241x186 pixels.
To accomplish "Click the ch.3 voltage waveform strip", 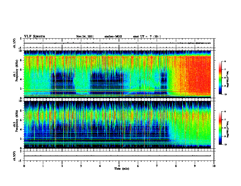I will 119,156.
